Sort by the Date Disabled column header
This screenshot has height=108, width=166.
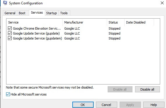click(139, 22)
